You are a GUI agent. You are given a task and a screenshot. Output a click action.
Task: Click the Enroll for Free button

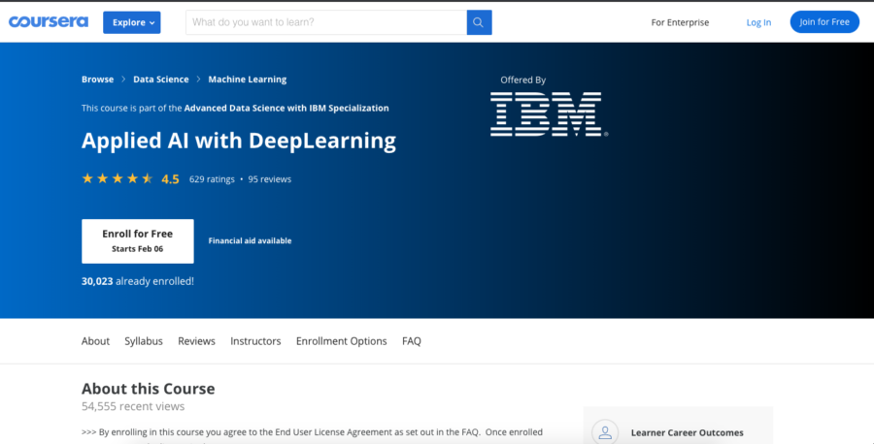tap(138, 241)
